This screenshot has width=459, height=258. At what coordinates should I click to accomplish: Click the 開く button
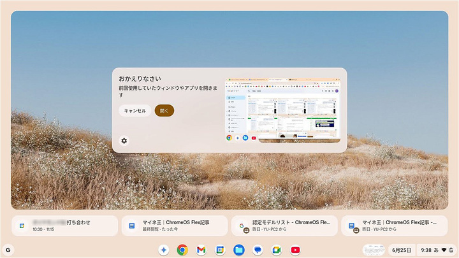tap(164, 111)
